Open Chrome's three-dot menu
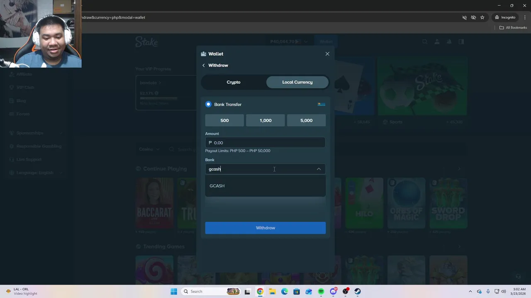The height and width of the screenshot is (298, 531). (525, 17)
